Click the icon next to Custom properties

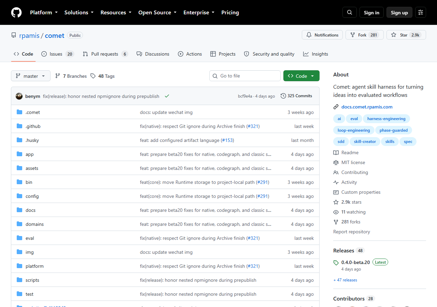336,192
